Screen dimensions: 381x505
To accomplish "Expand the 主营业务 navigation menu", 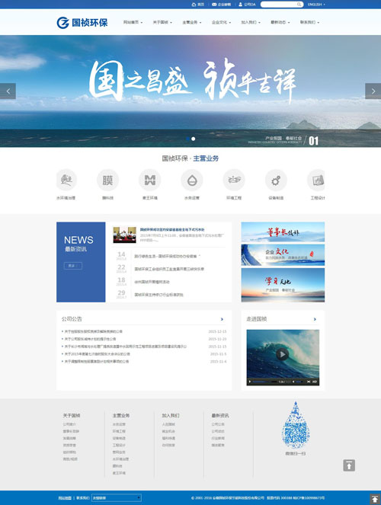I will pyautogui.click(x=192, y=23).
